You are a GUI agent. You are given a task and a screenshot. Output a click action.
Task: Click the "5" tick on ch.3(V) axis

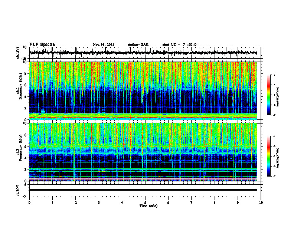(x=26, y=185)
